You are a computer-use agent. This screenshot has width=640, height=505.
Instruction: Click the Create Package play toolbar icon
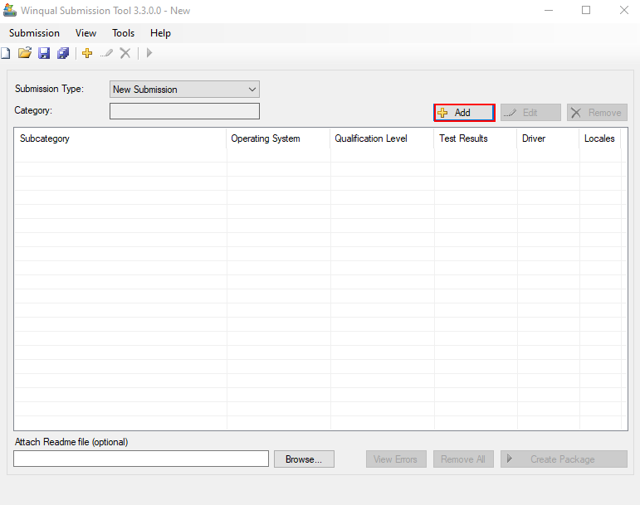point(149,53)
